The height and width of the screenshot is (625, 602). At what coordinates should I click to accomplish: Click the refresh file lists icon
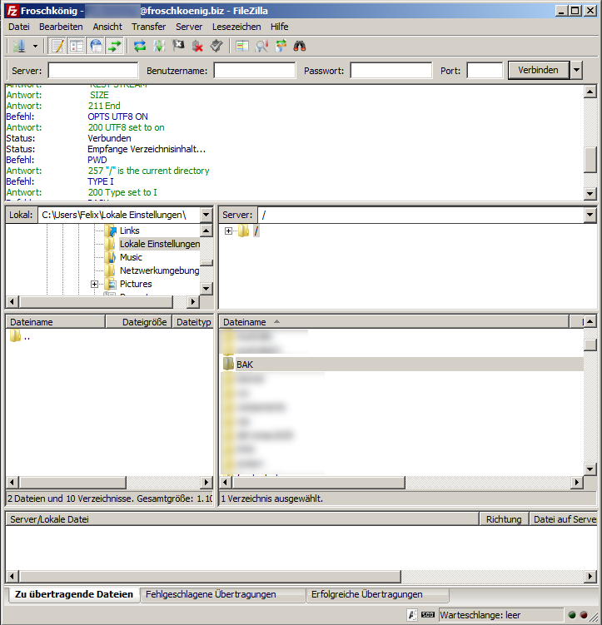click(140, 46)
